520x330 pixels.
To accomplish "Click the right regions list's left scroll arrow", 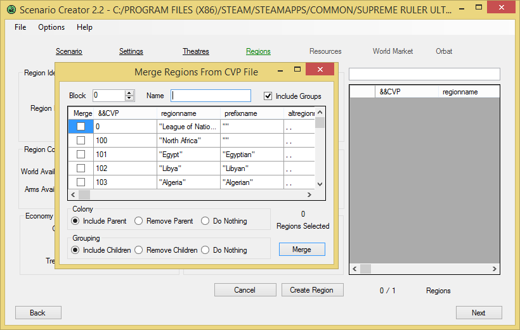I will (354, 269).
